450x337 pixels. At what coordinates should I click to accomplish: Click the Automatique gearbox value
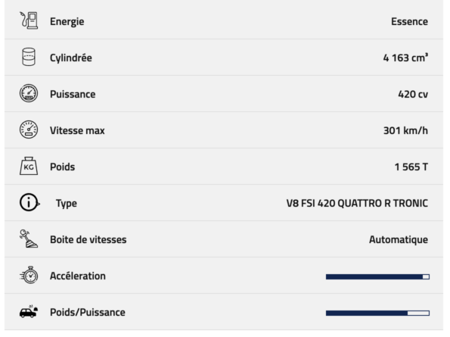399,239
